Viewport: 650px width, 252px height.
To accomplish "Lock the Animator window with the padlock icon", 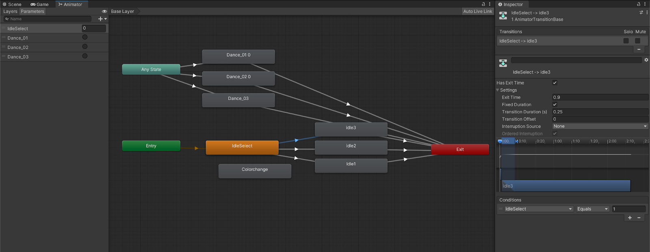I will click(x=483, y=4).
